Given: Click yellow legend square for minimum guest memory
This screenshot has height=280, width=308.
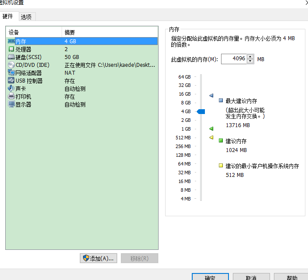Looking at the screenshot, I should coord(221,165).
